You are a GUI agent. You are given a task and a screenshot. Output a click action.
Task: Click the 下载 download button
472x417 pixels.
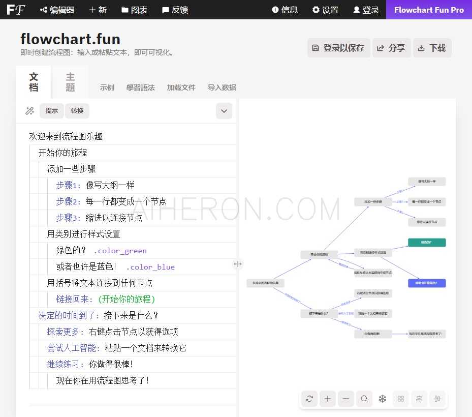(x=432, y=47)
